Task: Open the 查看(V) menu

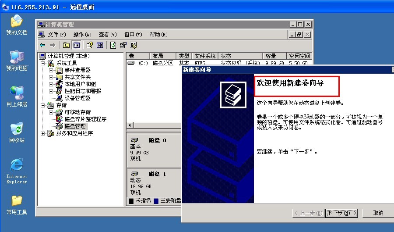Action: (x=107, y=35)
